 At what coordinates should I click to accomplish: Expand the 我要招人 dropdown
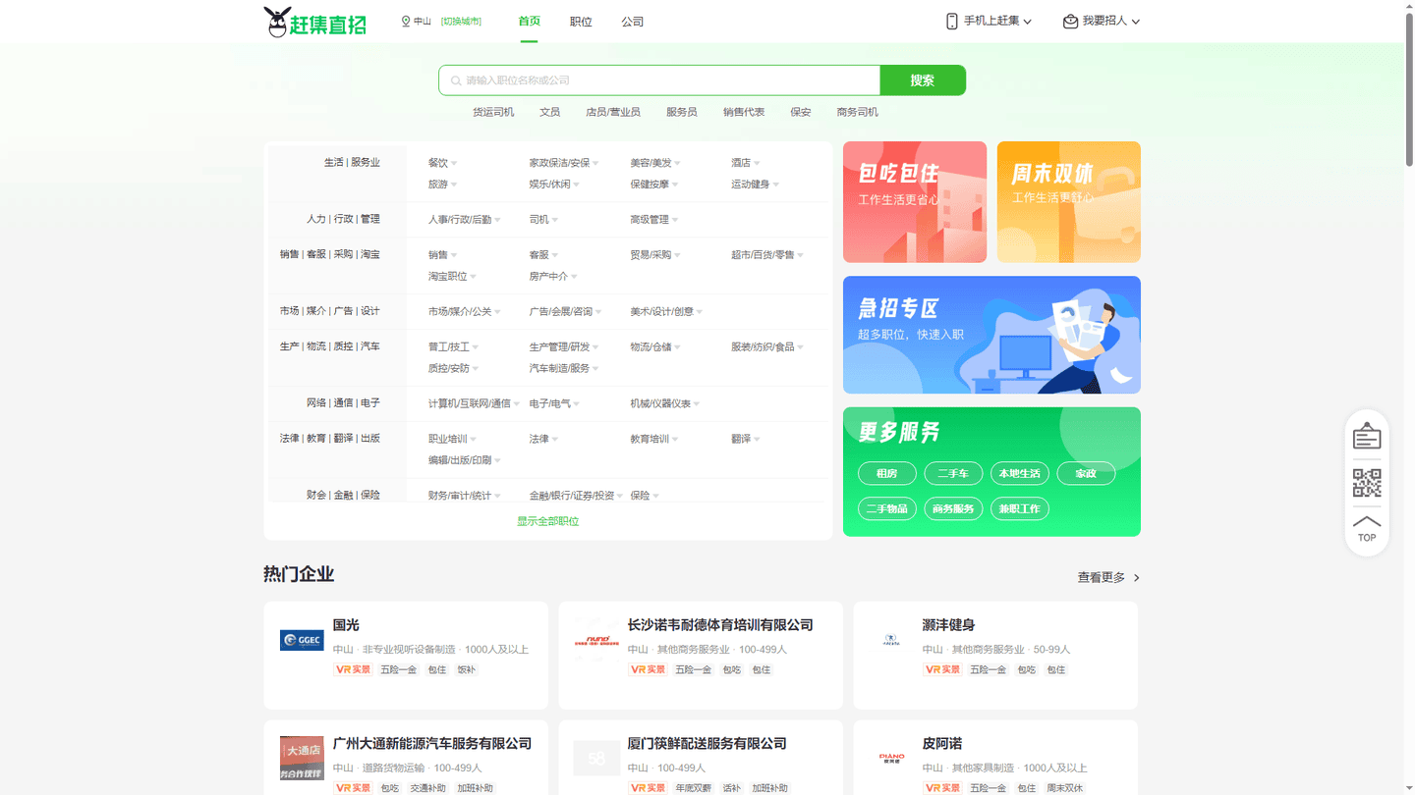click(x=1136, y=22)
